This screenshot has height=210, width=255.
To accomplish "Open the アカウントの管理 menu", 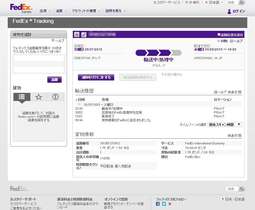I will (x=86, y=11).
